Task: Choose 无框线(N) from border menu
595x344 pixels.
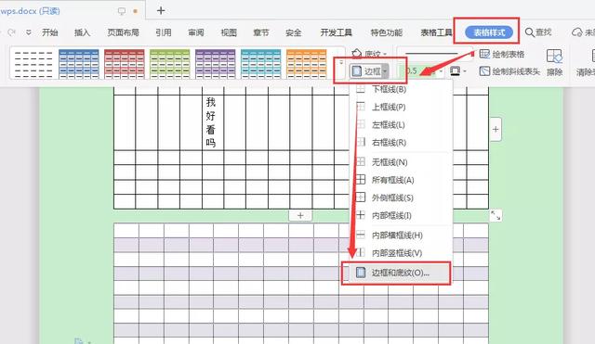Action: [401, 162]
